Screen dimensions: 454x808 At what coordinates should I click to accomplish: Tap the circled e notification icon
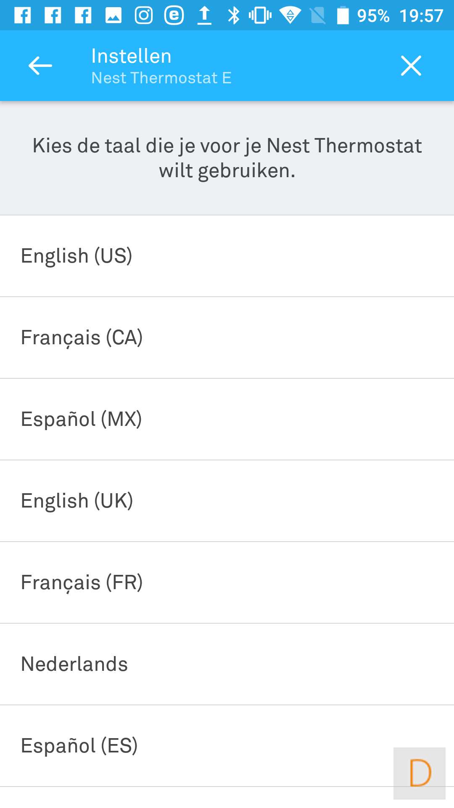point(174,16)
